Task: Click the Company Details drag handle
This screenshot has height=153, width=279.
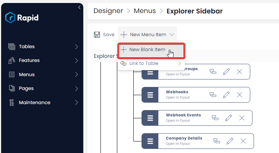Action: pos(150,141)
